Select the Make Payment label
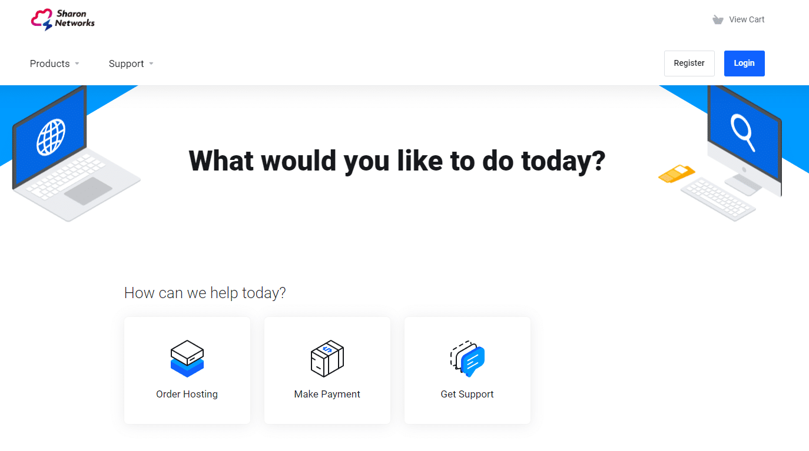The width and height of the screenshot is (809, 451). pos(327,394)
